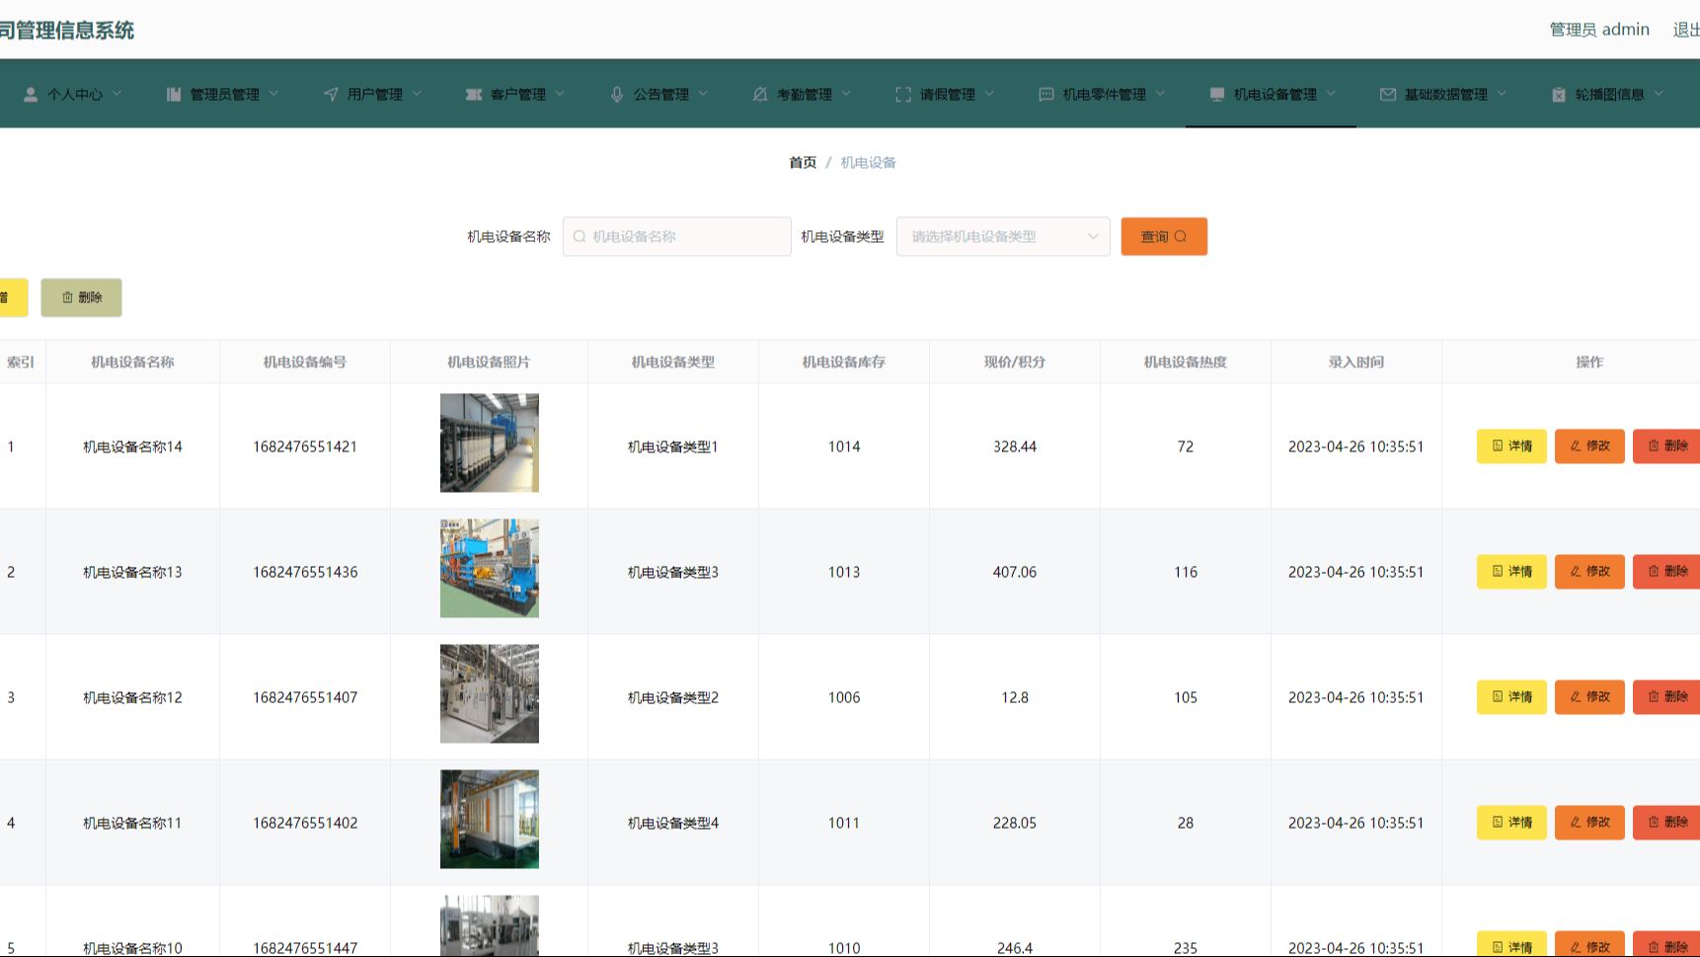
Task: Click the photo of 机电设备名称12
Action: 490,694
